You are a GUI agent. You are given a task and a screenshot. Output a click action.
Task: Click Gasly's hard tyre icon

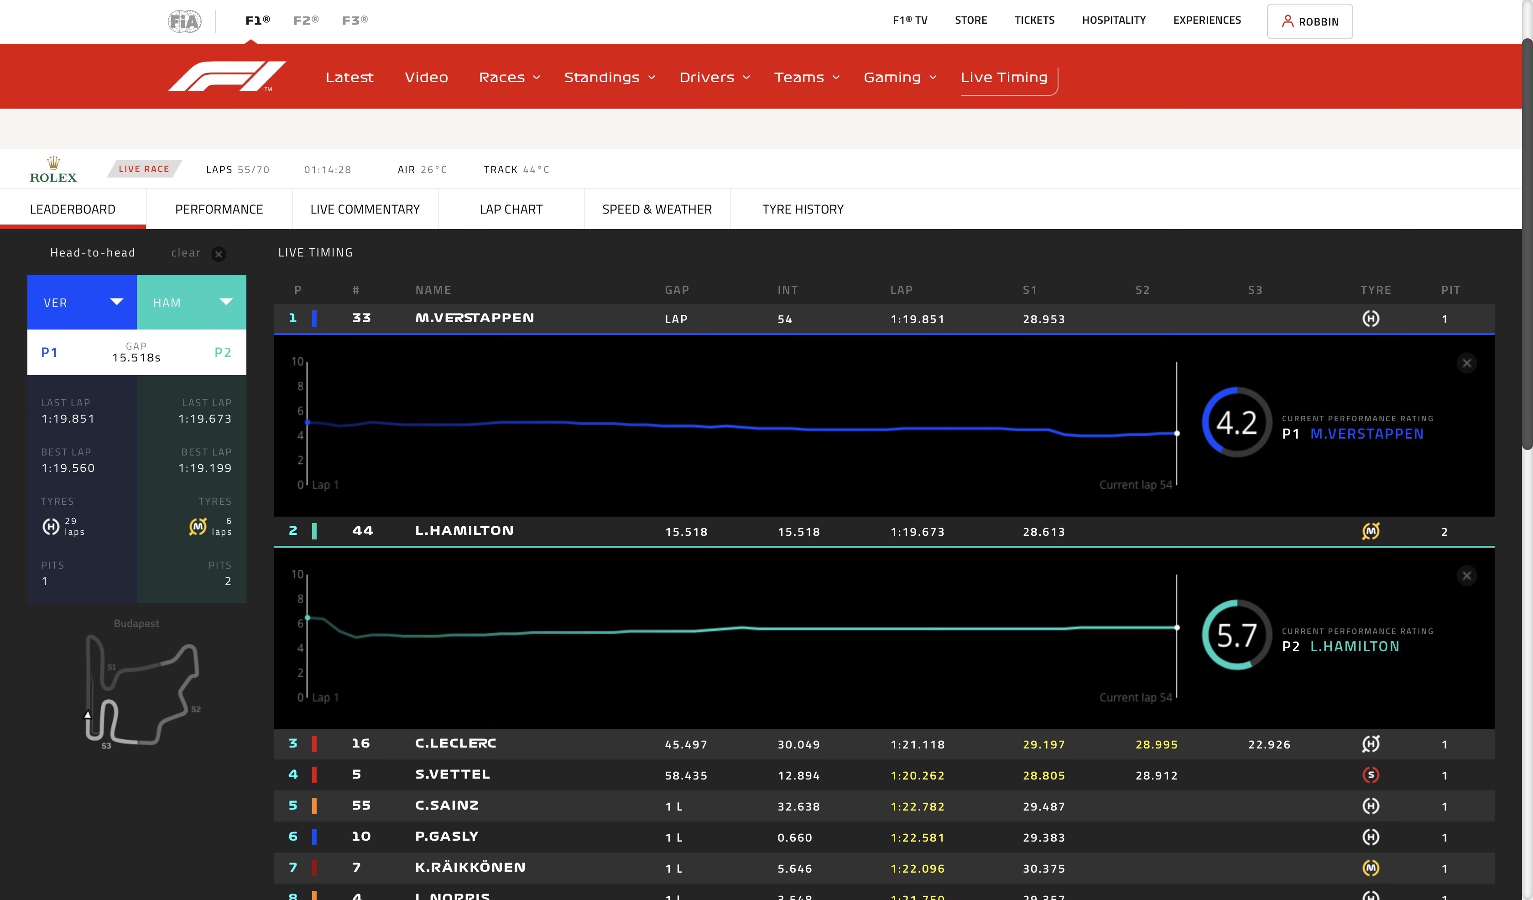click(1371, 837)
